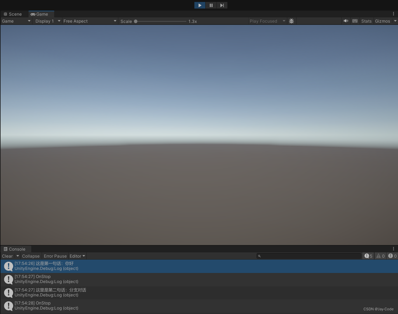Select the OnStop log at 17:54:28
Viewport: 398px width, 314px height.
pos(199,306)
